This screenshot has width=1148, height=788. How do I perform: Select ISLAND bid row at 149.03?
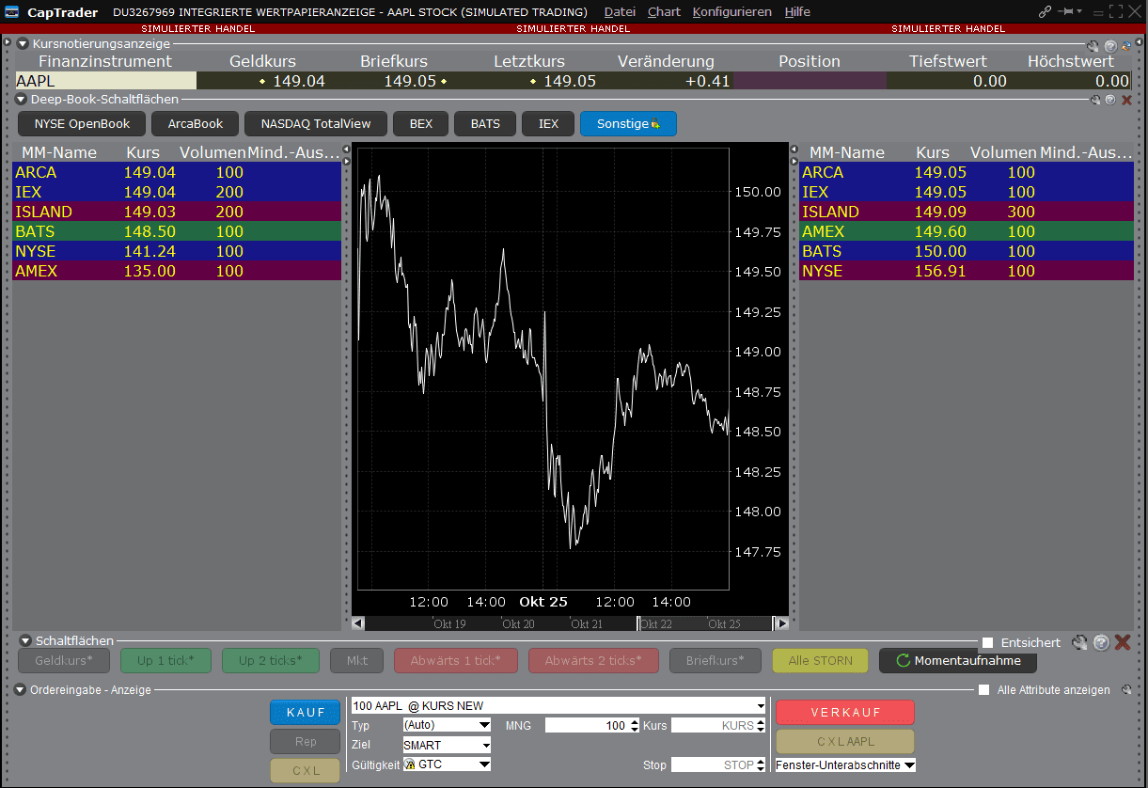click(177, 212)
